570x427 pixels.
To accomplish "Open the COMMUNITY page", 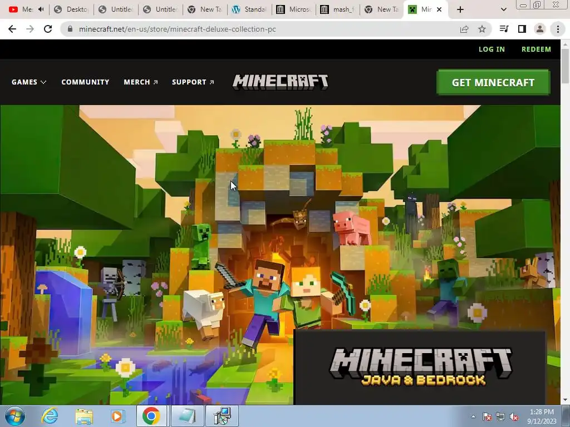I will 85,82.
